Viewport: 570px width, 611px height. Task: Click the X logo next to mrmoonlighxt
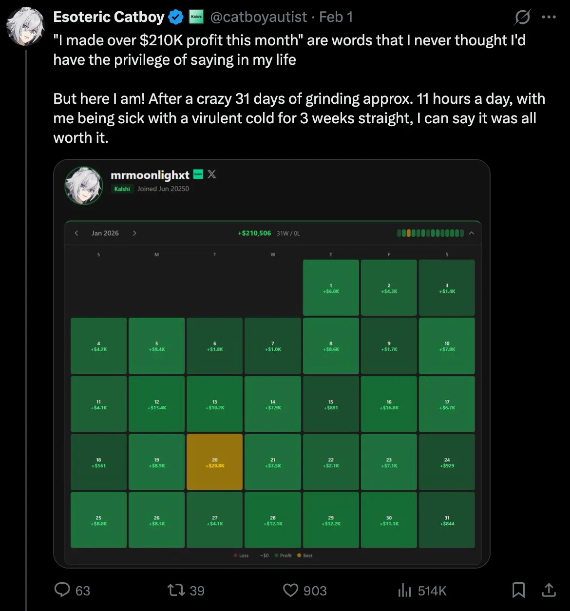(x=211, y=174)
